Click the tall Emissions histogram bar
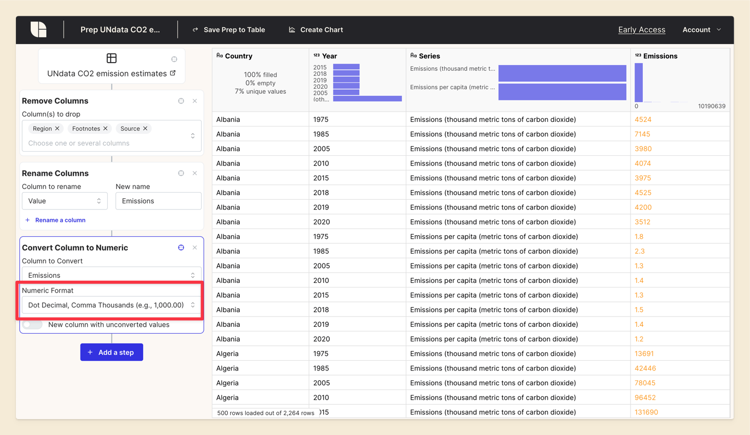 point(639,82)
